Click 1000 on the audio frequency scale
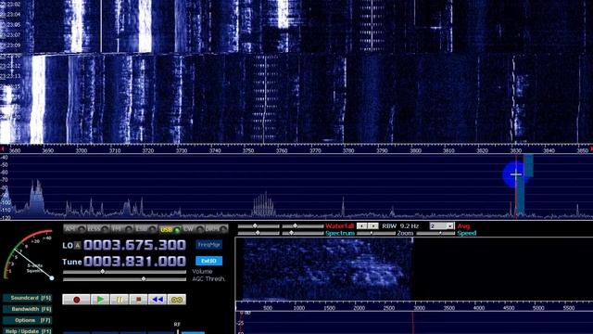 (x=298, y=308)
